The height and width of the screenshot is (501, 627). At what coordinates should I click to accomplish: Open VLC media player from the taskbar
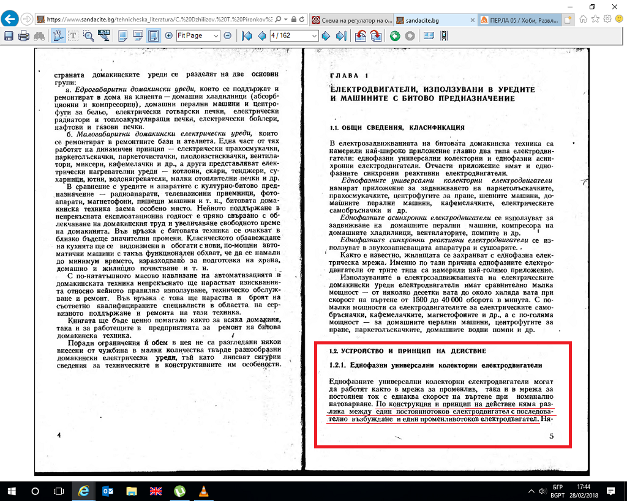point(204,491)
